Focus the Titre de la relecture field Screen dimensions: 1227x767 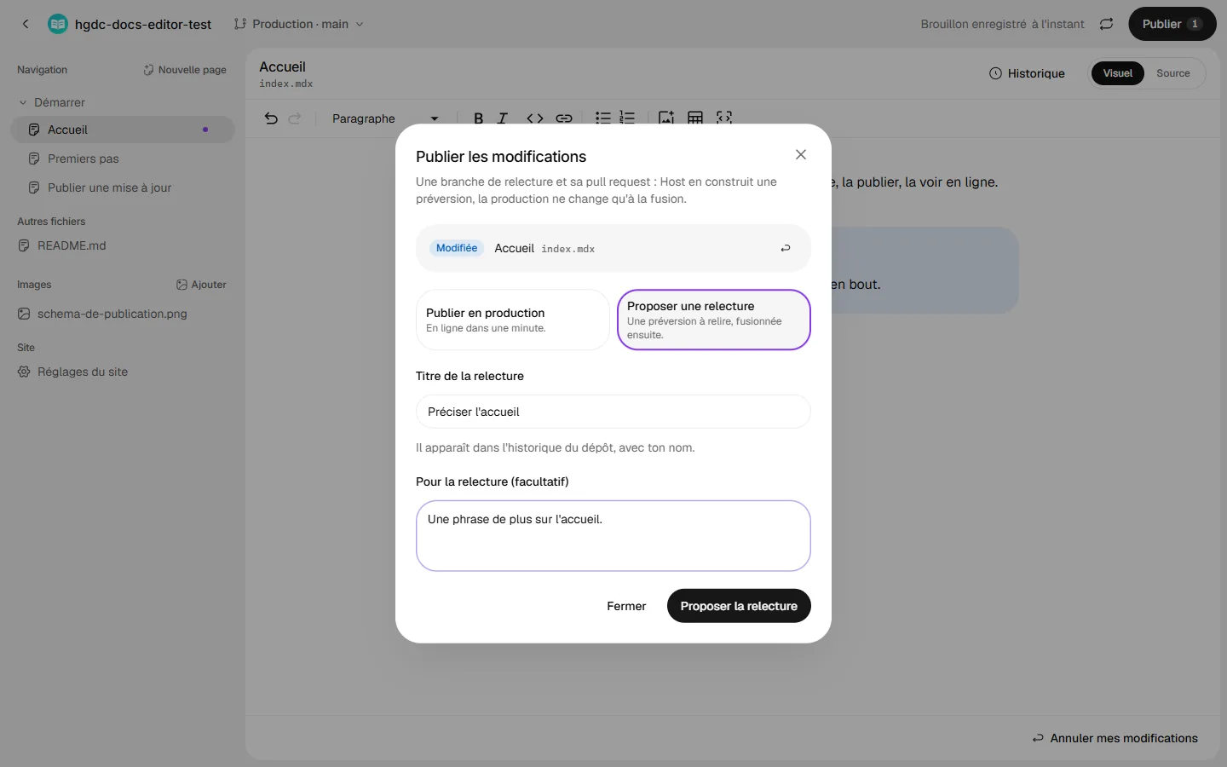(613, 412)
